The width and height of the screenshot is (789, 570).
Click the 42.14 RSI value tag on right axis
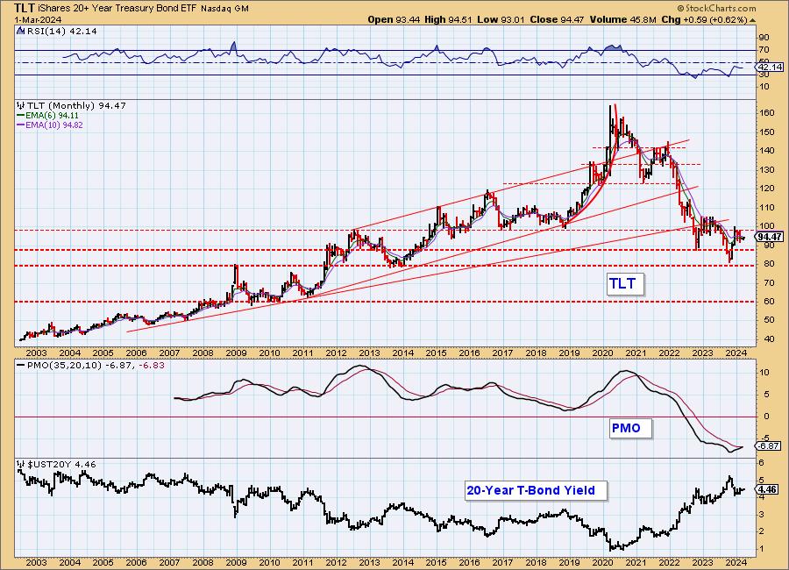[x=770, y=67]
